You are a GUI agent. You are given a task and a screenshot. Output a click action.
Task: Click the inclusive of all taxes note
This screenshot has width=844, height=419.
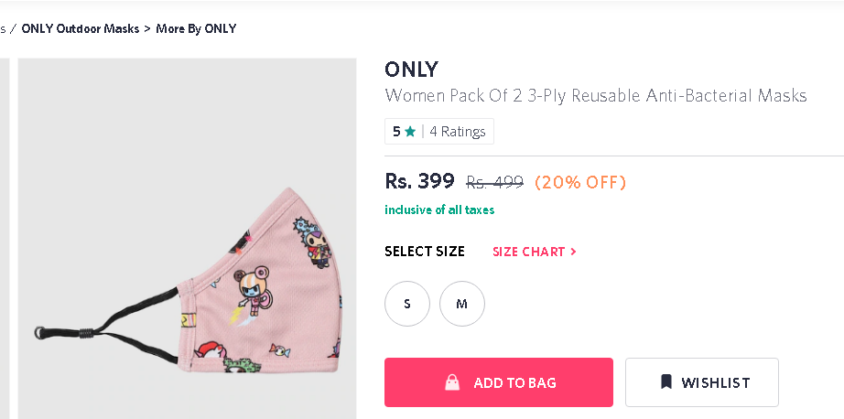click(439, 210)
